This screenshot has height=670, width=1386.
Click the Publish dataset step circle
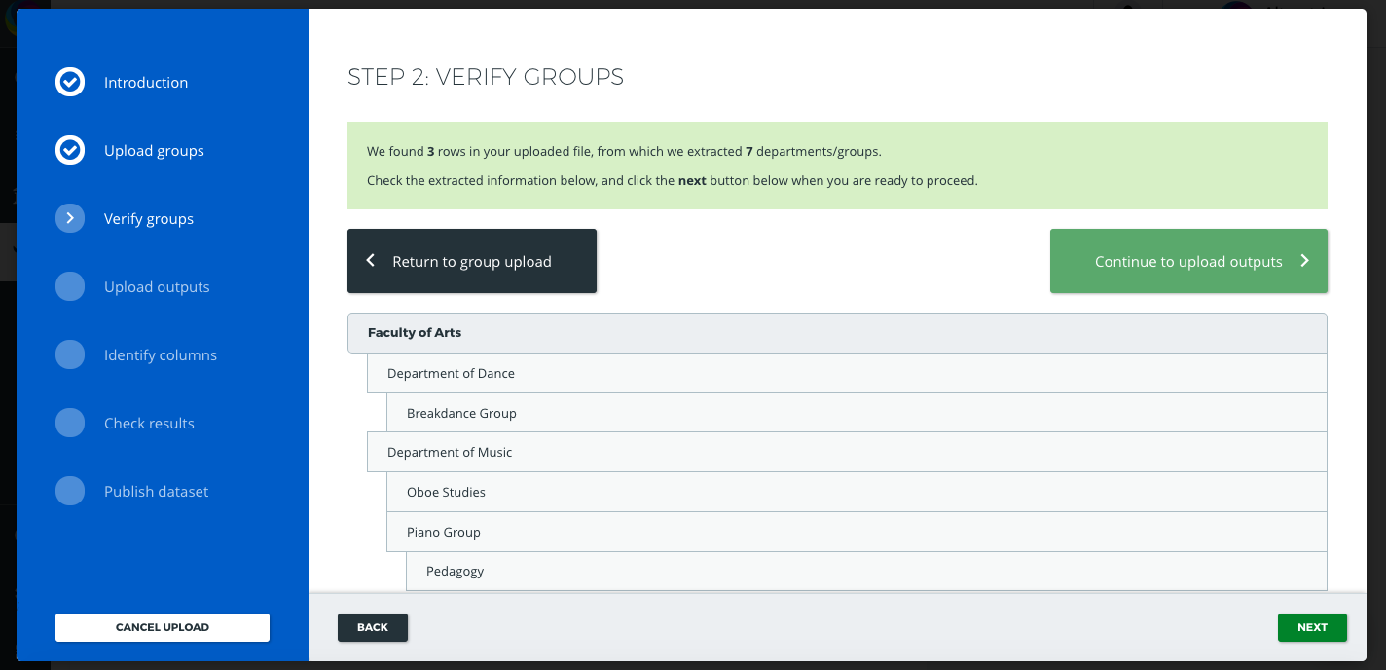pyautogui.click(x=70, y=492)
